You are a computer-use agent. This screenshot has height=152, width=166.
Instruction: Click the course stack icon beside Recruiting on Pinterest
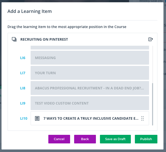[x=14, y=39]
